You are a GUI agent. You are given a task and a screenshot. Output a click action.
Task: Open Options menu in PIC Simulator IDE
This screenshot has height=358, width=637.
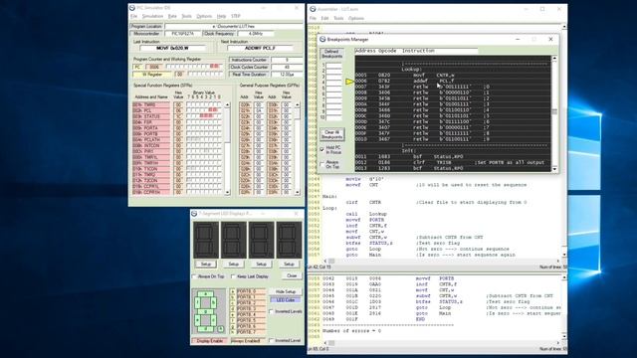pos(204,16)
